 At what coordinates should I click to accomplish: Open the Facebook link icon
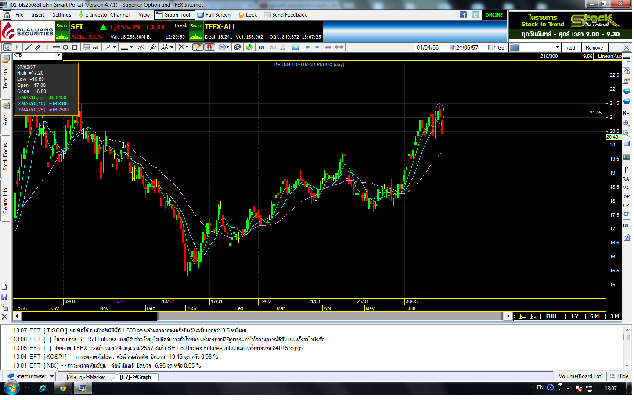pos(464,15)
